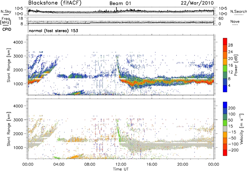Click the 16 value on Power color bar
This screenshot has width=247, height=171.
click(x=230, y=65)
